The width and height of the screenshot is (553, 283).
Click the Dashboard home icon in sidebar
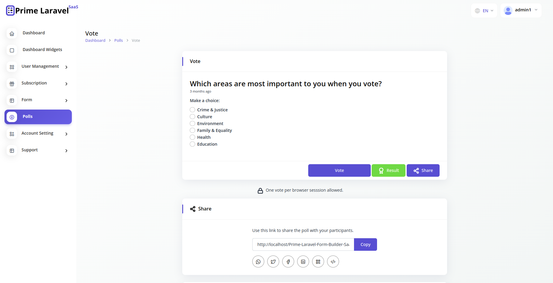[x=12, y=34]
